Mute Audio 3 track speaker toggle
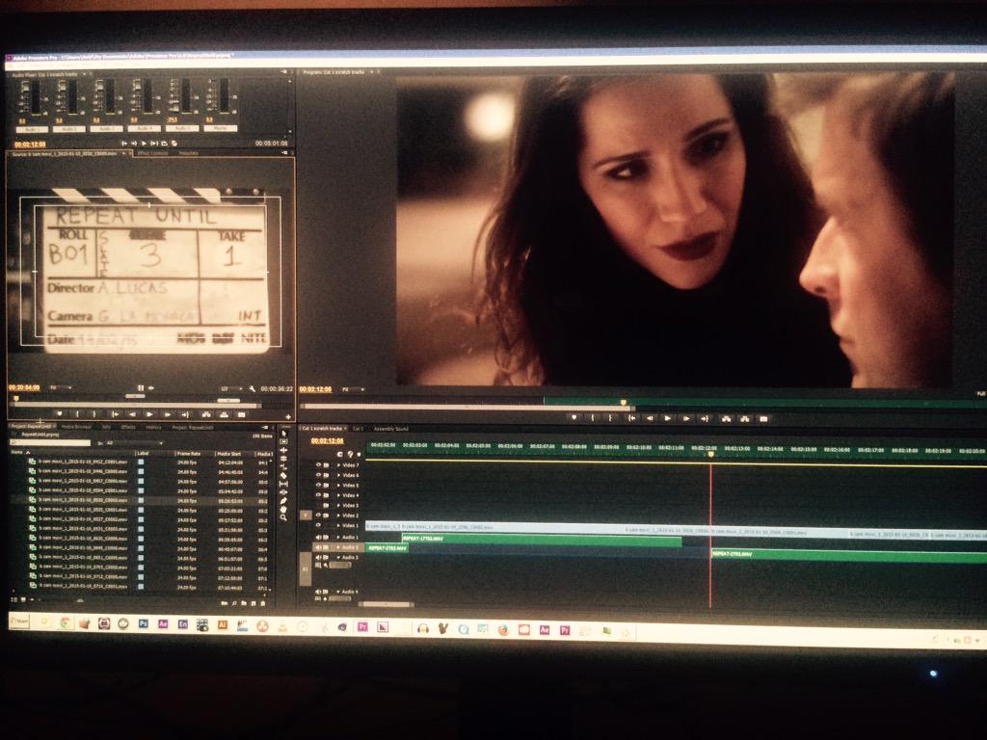This screenshot has height=740, width=987. [318, 558]
